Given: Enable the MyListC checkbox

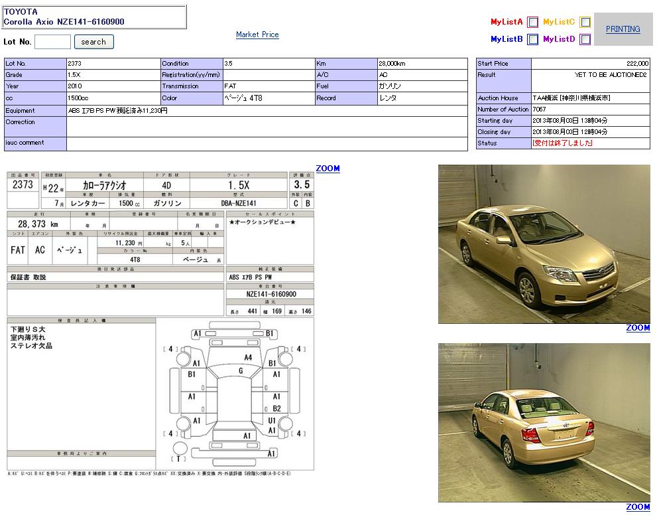Looking at the screenshot, I should point(585,22).
